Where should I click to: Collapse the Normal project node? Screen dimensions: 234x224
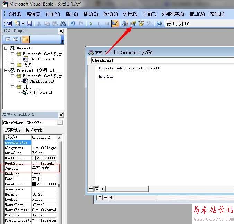(6, 48)
